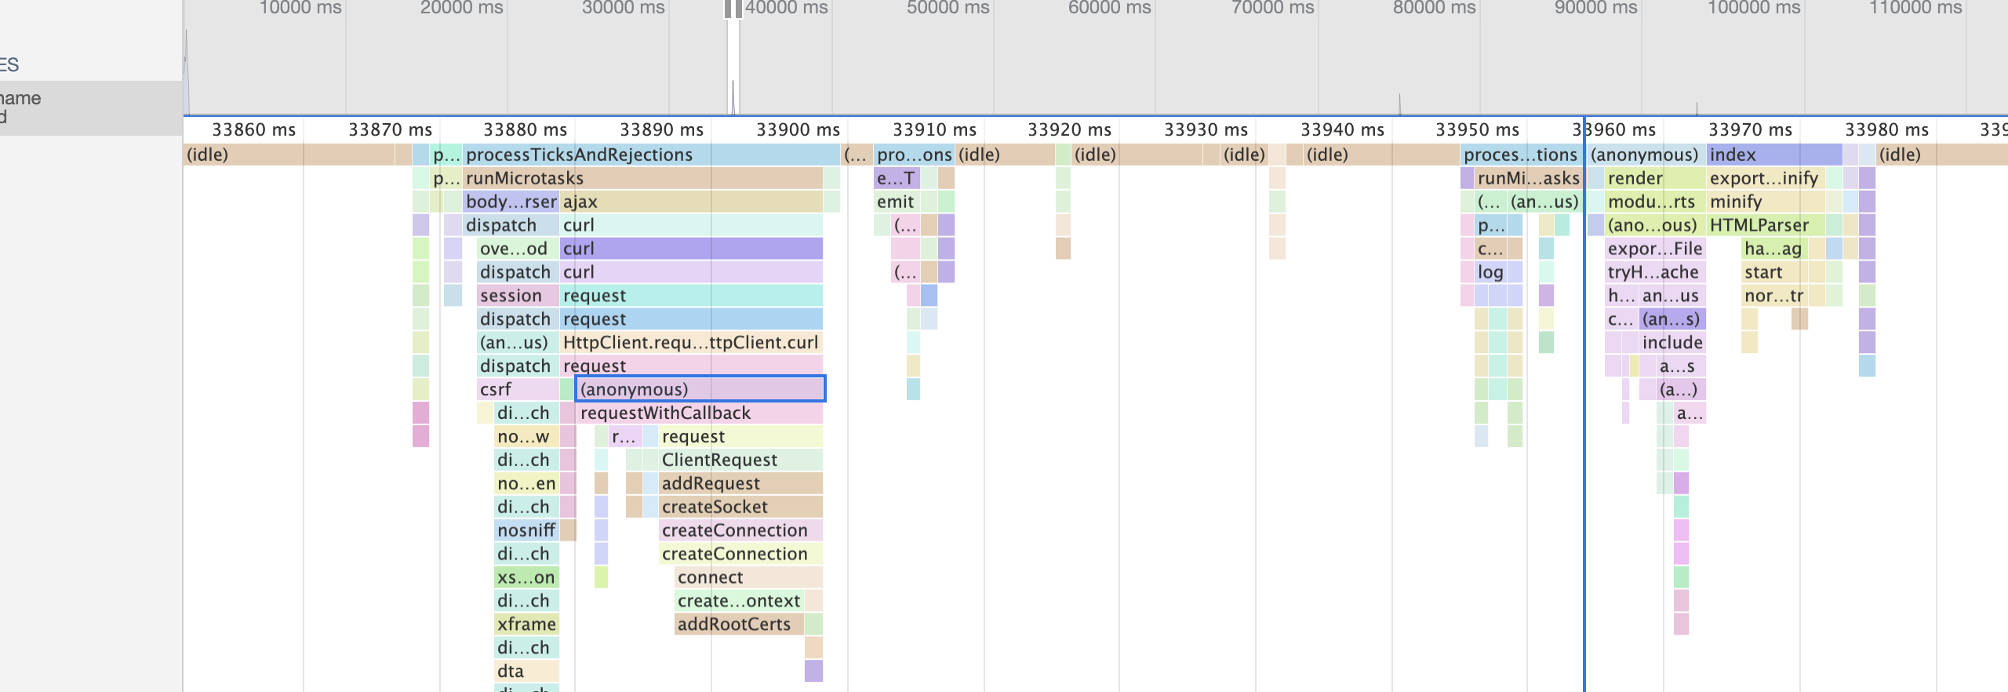Click the csrf frame
Viewport: 2008px width, 692px height.
(518, 390)
